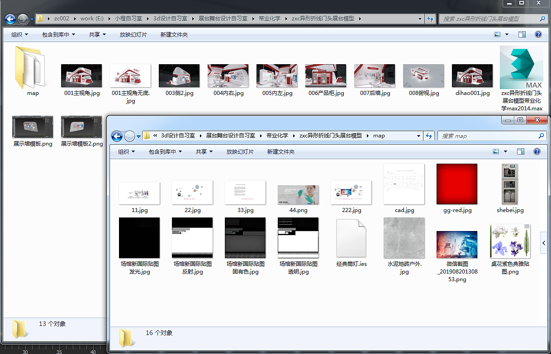
Task: Select 11.jpg in map window
Action: (x=139, y=193)
